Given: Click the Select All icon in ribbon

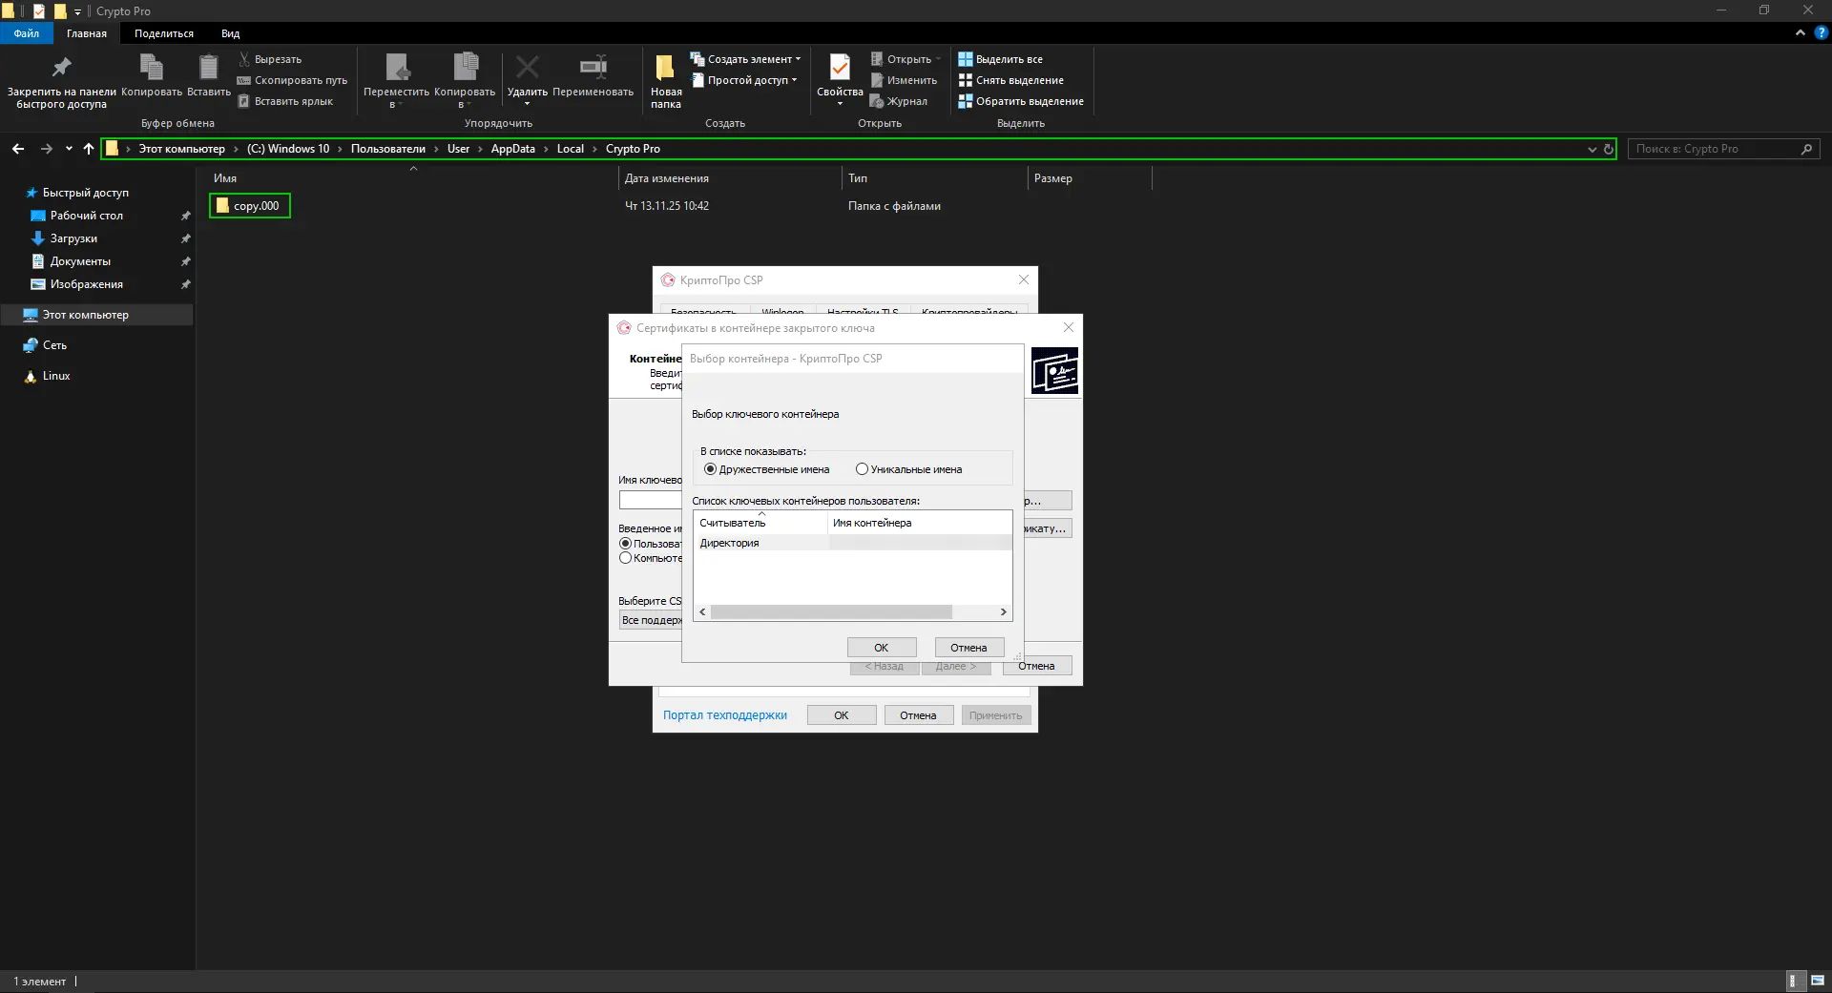Looking at the screenshot, I should click(965, 59).
